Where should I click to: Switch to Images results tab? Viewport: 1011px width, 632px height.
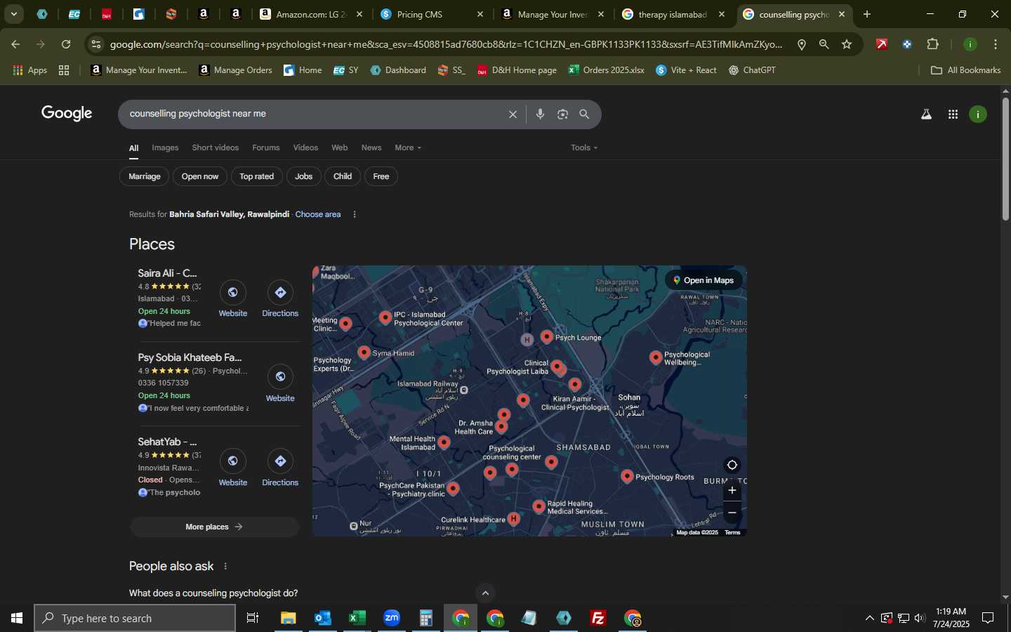(x=165, y=147)
